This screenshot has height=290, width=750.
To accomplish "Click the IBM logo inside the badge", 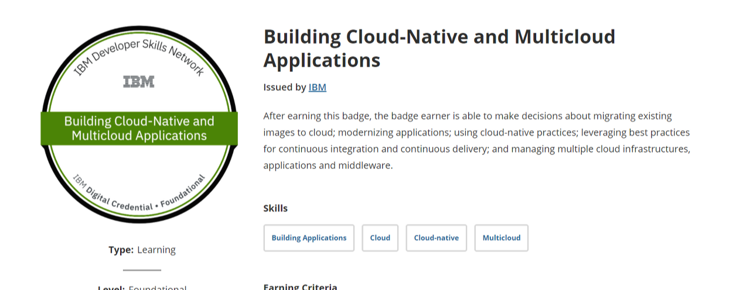I will 139,82.
